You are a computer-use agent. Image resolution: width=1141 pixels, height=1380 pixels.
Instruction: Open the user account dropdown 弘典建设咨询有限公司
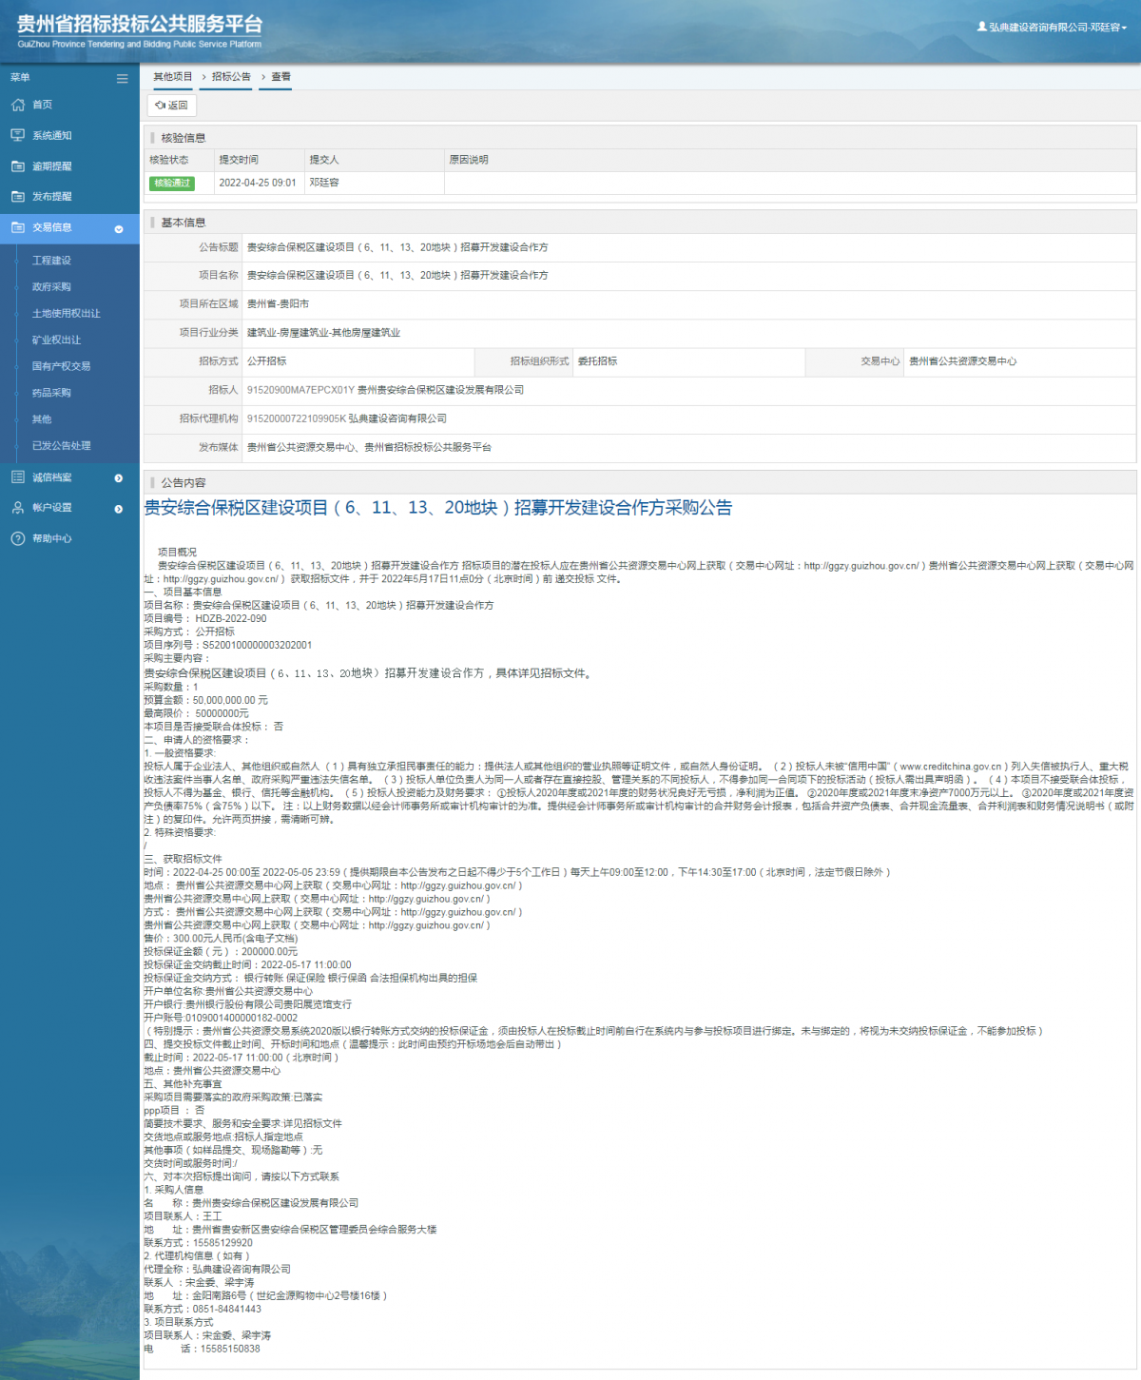(1052, 27)
